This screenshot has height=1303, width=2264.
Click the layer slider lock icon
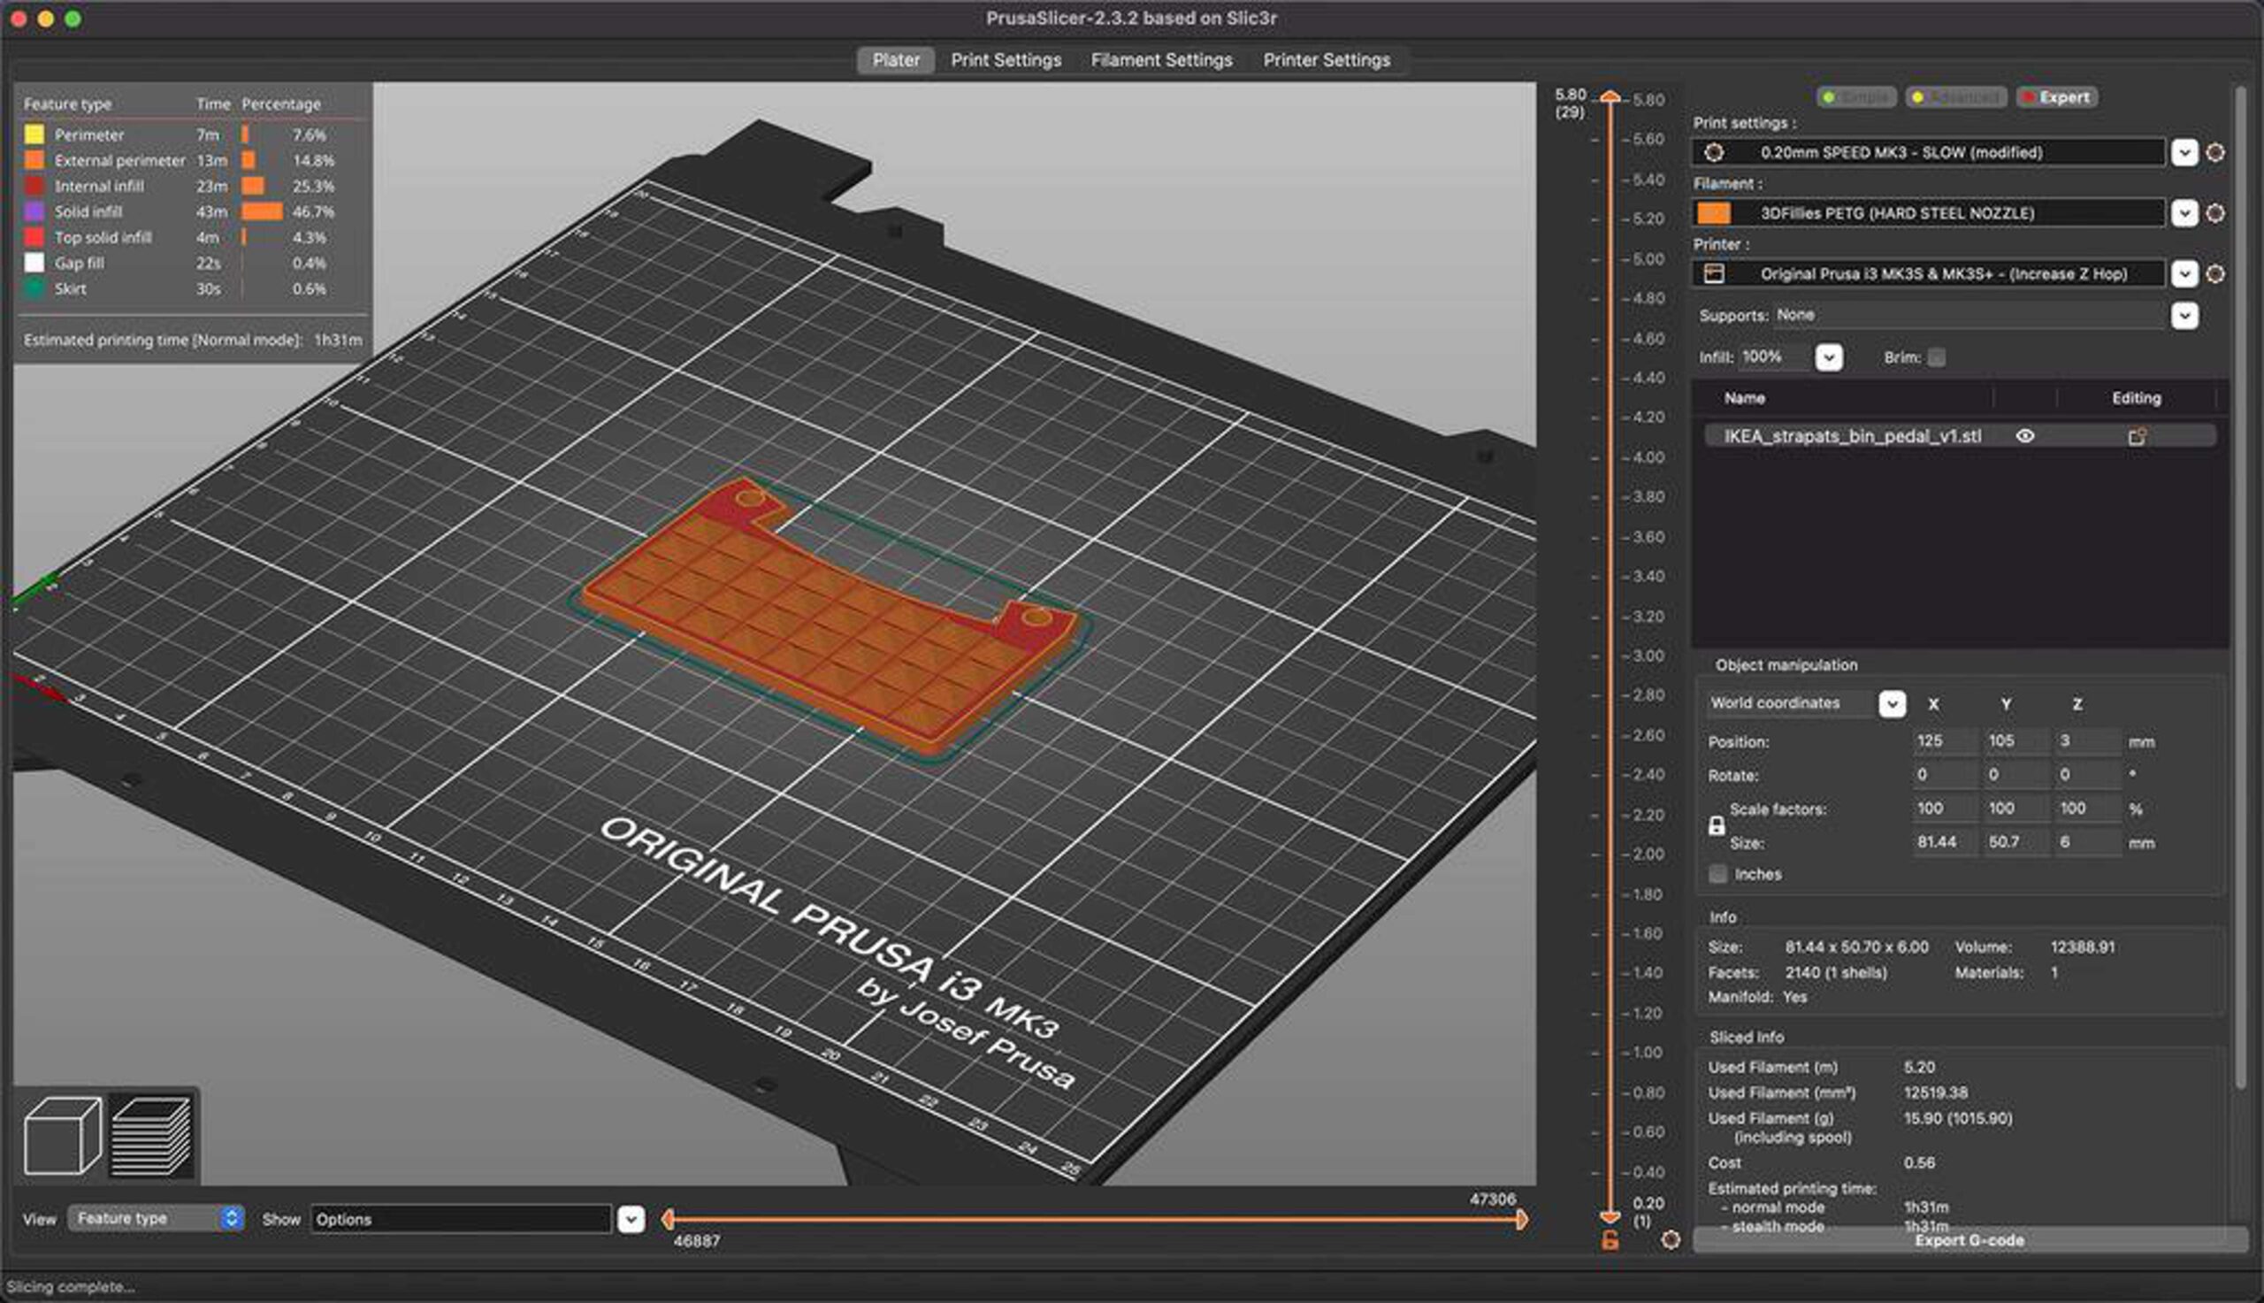1610,1240
